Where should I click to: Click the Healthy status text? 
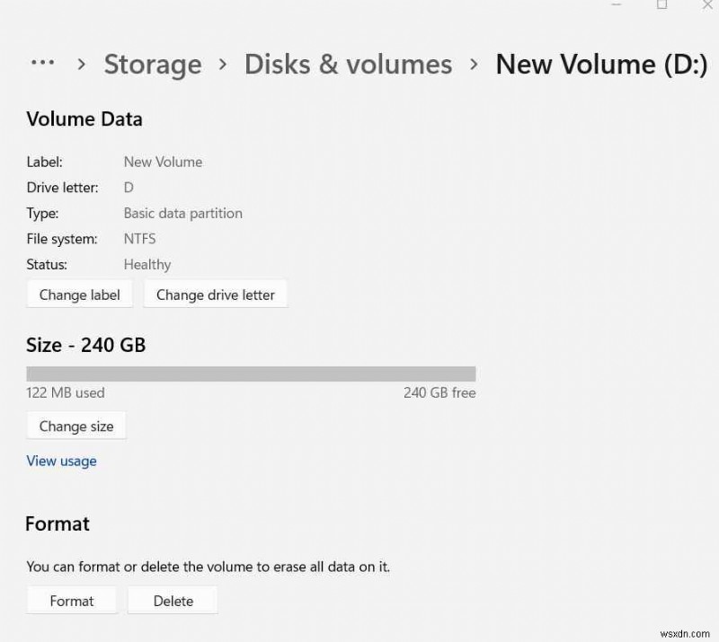coord(147,264)
